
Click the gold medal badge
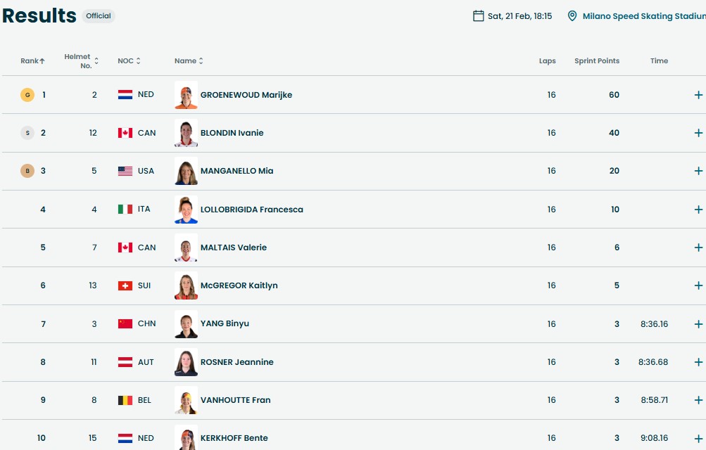[x=27, y=95]
